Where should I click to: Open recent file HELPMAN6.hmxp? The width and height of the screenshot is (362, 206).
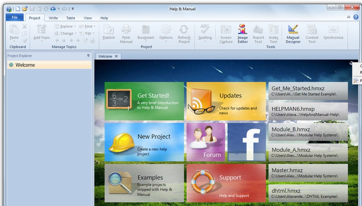pyautogui.click(x=308, y=111)
